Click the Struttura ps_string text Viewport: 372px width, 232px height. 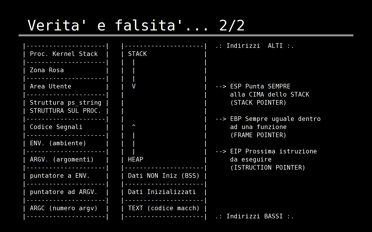click(66, 103)
